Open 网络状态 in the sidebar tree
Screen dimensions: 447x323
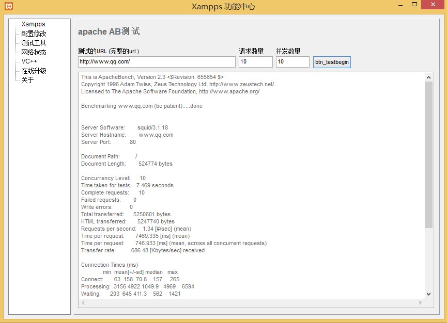34,52
